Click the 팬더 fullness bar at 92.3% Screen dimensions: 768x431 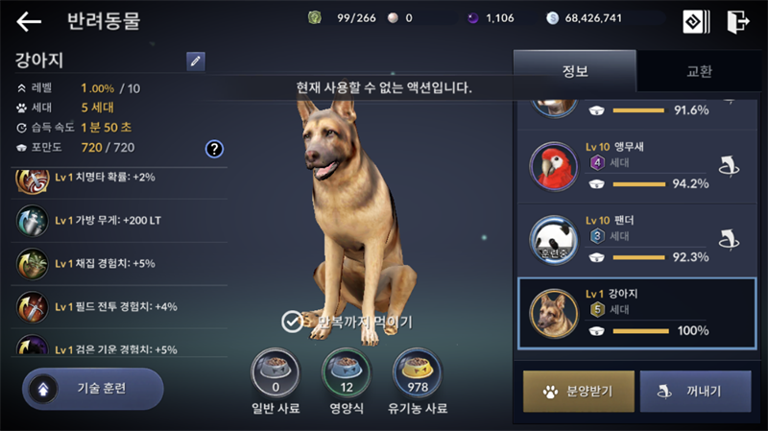(x=638, y=257)
